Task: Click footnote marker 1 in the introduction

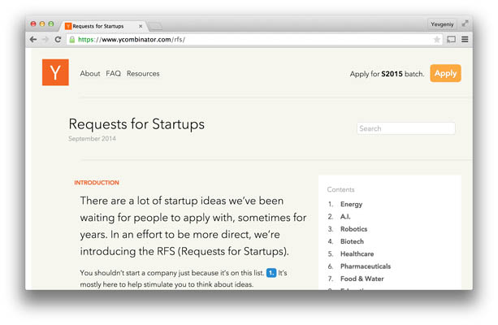Action: [271, 273]
